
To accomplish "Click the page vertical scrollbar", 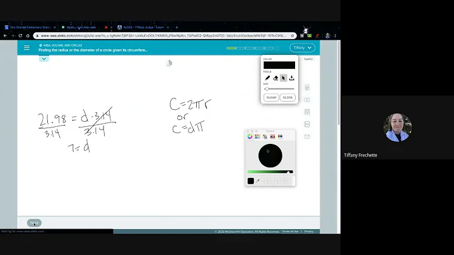I will pyautogui.click(x=339, y=84).
